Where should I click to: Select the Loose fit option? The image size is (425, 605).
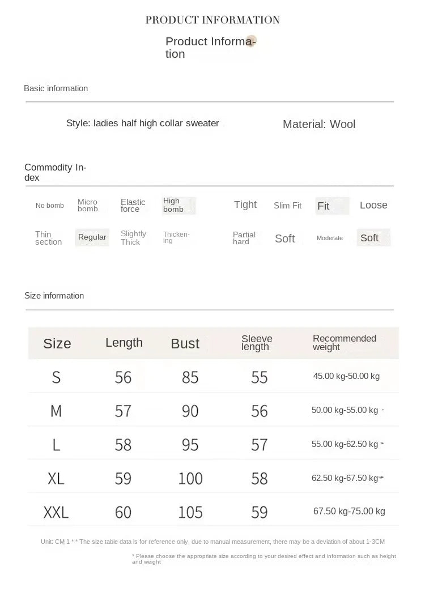[373, 205]
